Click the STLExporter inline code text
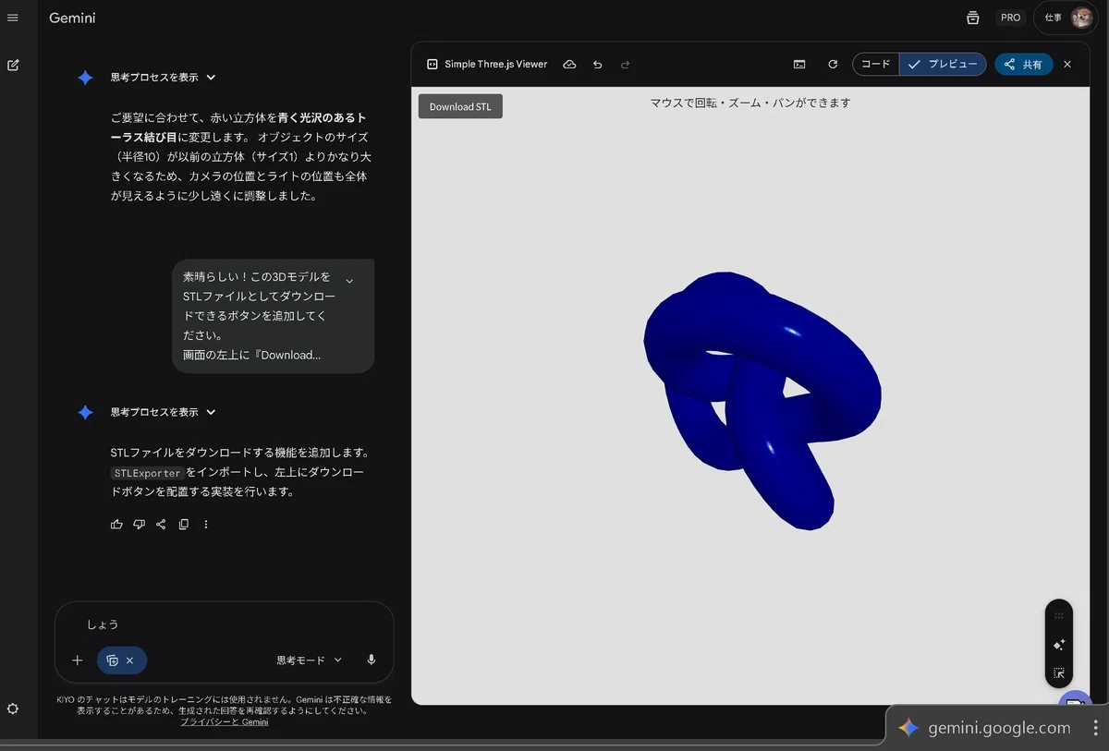The height and width of the screenshot is (751, 1109). click(146, 473)
